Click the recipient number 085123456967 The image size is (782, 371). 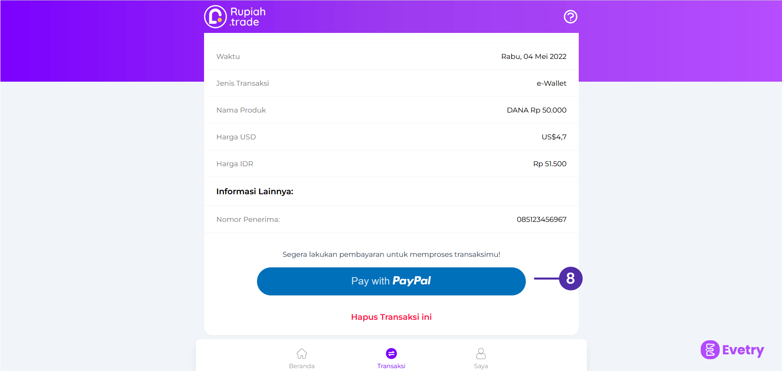[541, 219]
